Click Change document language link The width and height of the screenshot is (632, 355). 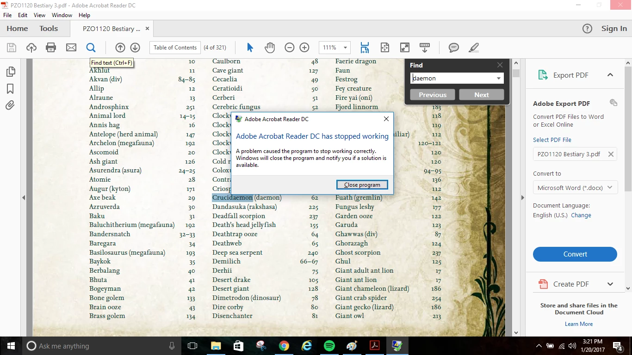(581, 215)
